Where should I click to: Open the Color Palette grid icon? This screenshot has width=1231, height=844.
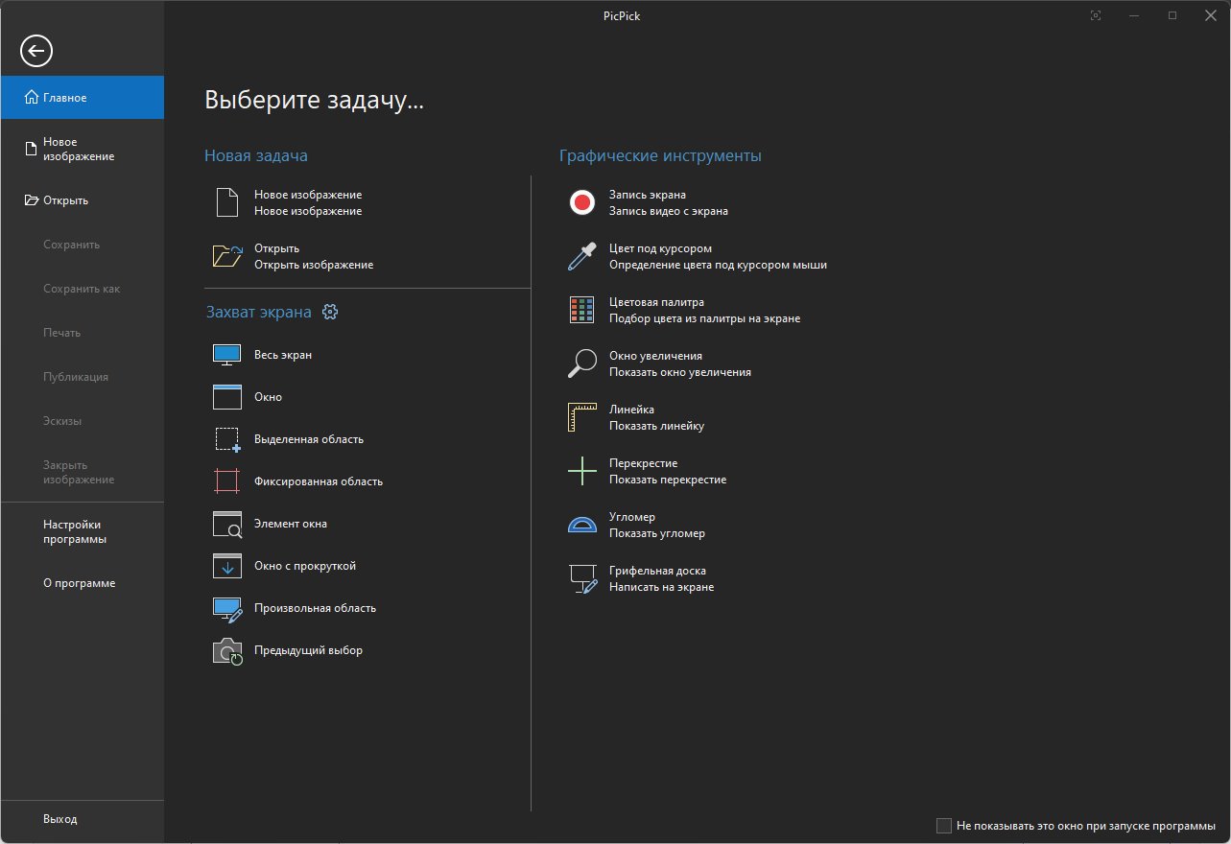582,310
